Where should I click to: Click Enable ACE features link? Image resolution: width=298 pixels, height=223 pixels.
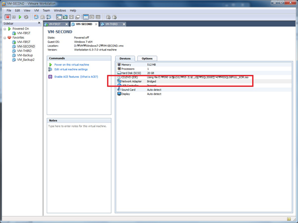point(67,77)
